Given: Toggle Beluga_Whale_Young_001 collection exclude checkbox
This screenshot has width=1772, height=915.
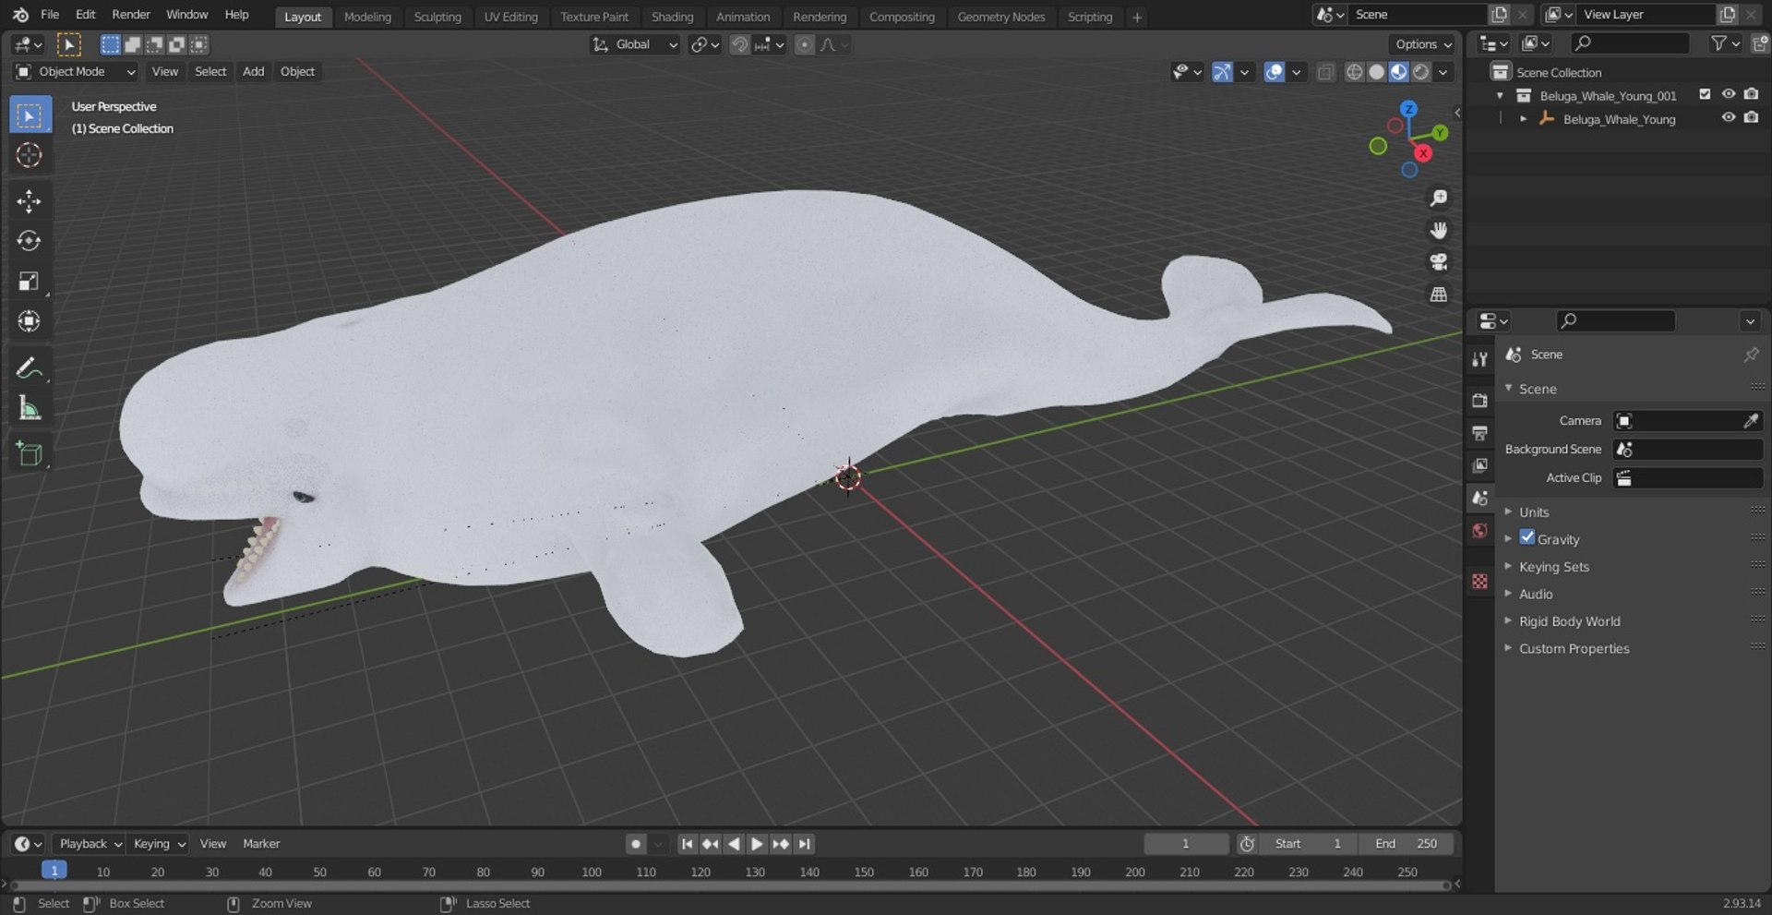Looking at the screenshot, I should 1705,94.
